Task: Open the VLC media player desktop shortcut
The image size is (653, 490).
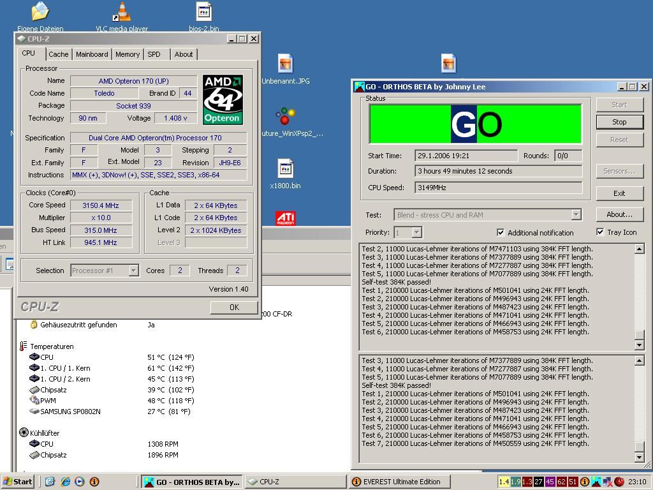Action: click(x=122, y=13)
